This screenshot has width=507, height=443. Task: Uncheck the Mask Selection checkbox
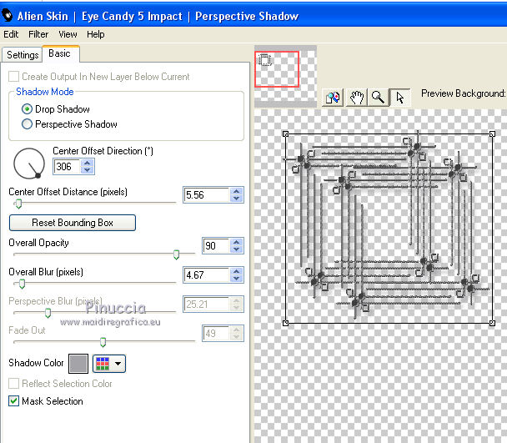pyautogui.click(x=13, y=401)
